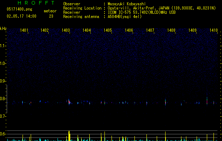
Task: Select the file name 05171400.png
Action: tap(19, 10)
